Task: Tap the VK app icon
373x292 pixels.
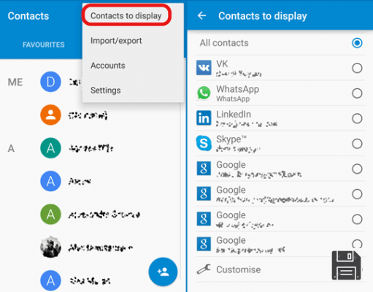Action: [204, 68]
